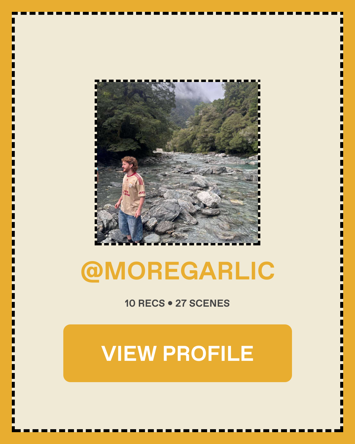Click the yellow outer frame
The width and height of the screenshot is (355, 444).
pyautogui.click(x=177, y=5)
